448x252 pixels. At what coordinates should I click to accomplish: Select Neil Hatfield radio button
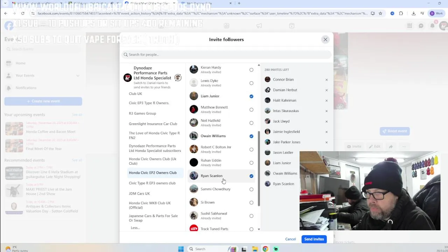coord(251,123)
